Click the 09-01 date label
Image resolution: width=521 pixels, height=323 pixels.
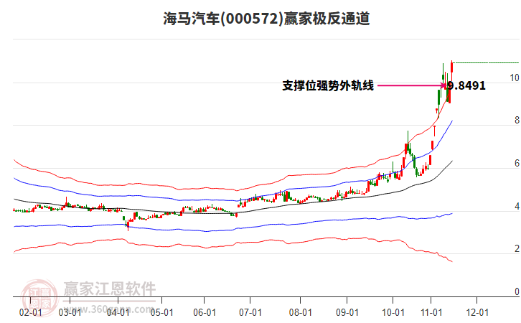coord(347,313)
